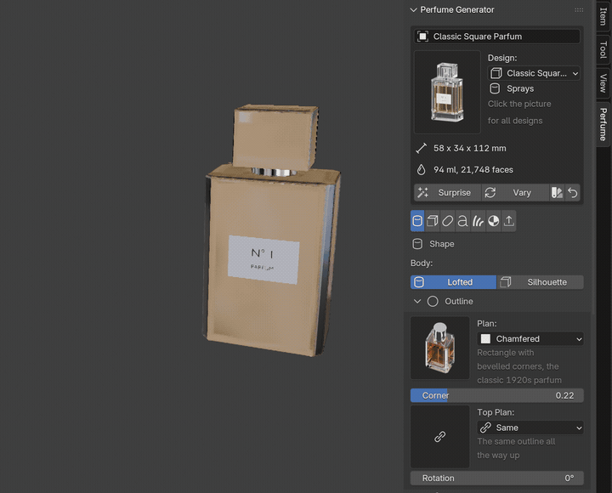Click the undo arrow icon
Screen dimensions: 612x493
coord(573,192)
